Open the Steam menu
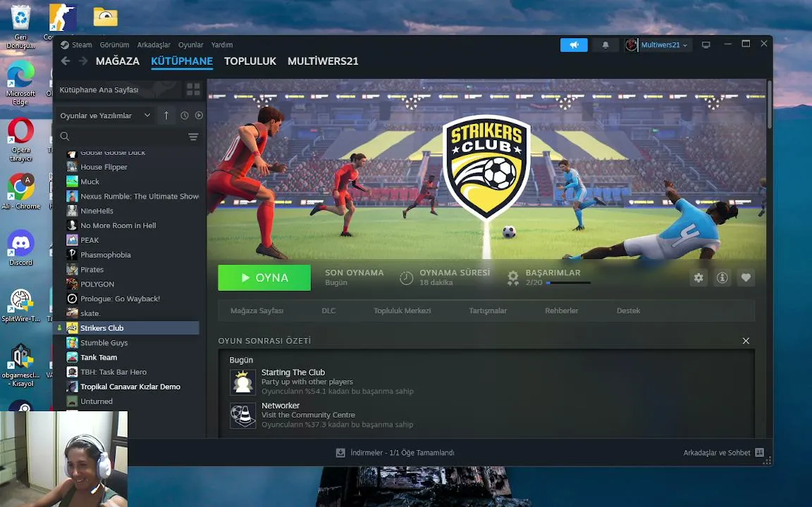Image resolution: width=812 pixels, height=507 pixels. [x=82, y=45]
